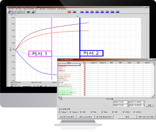Toggle Dis. check in the COND OUT row

(85, 76)
